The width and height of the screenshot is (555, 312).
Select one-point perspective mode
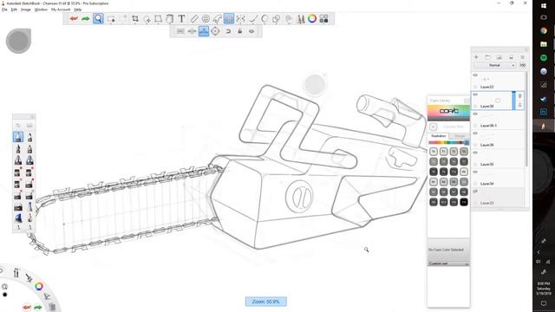coord(180,31)
